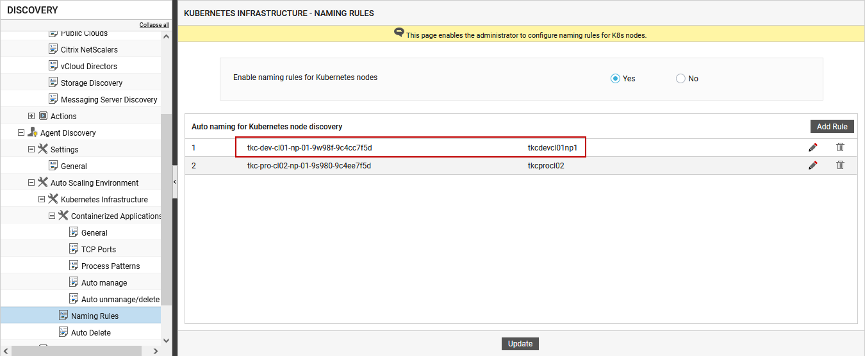Click the Agent Discovery user icon
This screenshot has height=356, width=865.
(x=33, y=133)
